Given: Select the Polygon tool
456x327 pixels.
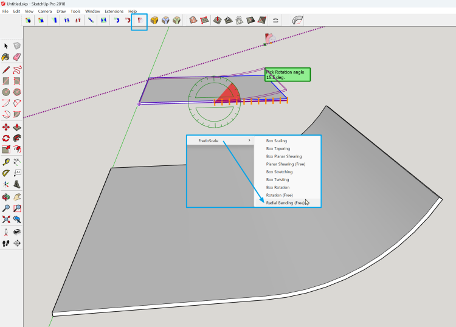Looking at the screenshot, I should click(x=17, y=92).
